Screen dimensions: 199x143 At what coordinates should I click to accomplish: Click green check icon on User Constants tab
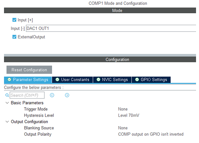coord(57,80)
